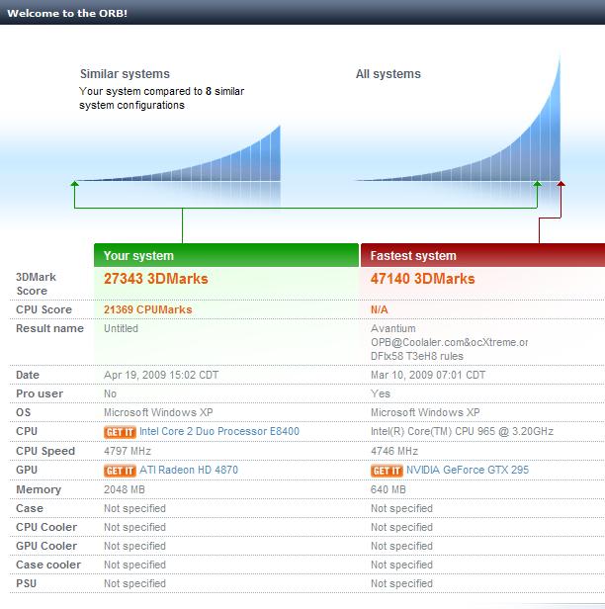
Task: Click the CPU Cooler row label
Action: (x=46, y=528)
